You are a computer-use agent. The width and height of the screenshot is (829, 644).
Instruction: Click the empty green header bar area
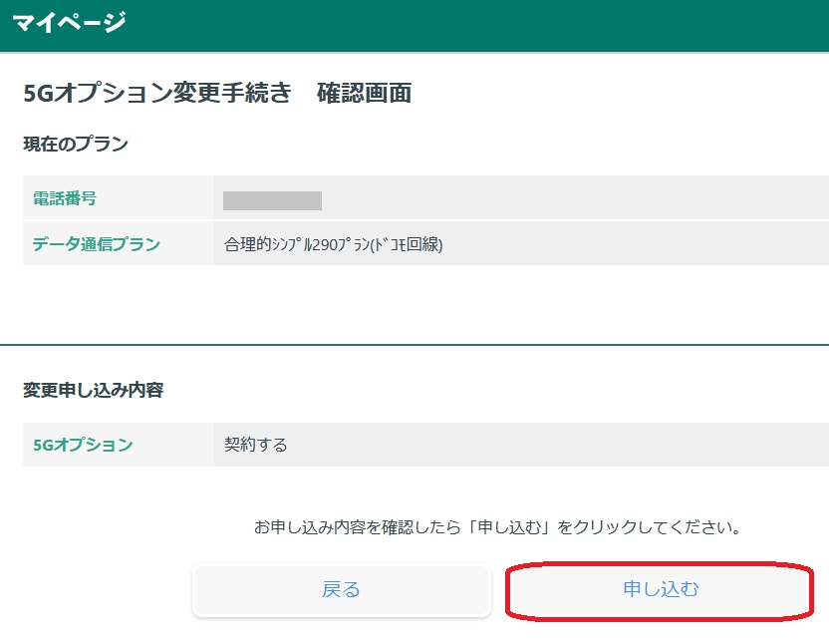click(x=498, y=24)
